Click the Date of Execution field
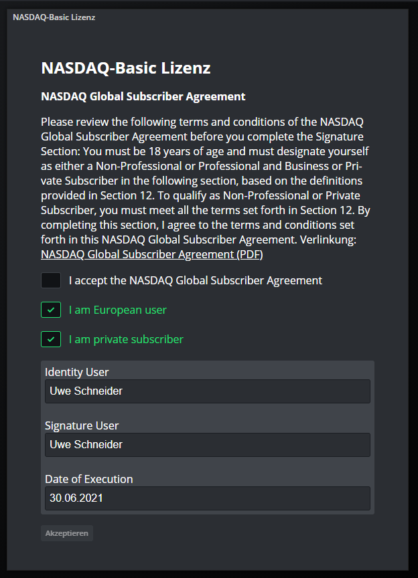418x578 pixels. [208, 498]
